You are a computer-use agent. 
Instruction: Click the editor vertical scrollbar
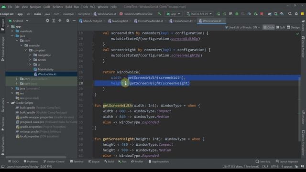pos(299,109)
